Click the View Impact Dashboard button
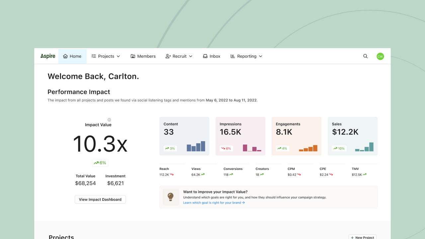Screen dimensions: 425x239 pyautogui.click(x=100, y=199)
